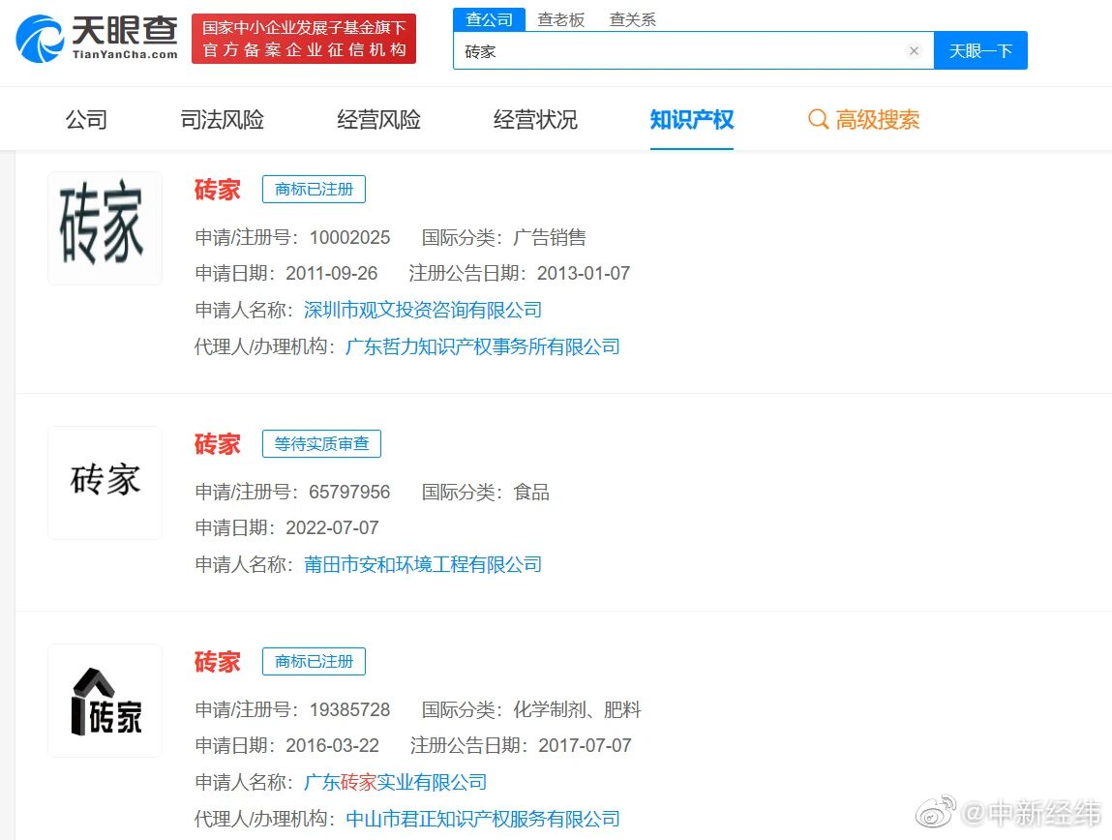The height and width of the screenshot is (840, 1112).
Task: Open the 砖家 title for registration 10002025
Action: point(218,190)
